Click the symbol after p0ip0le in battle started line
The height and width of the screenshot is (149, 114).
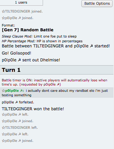pos(91,46)
